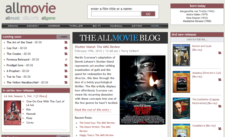Select the Kim episode link

(x=28, y=109)
